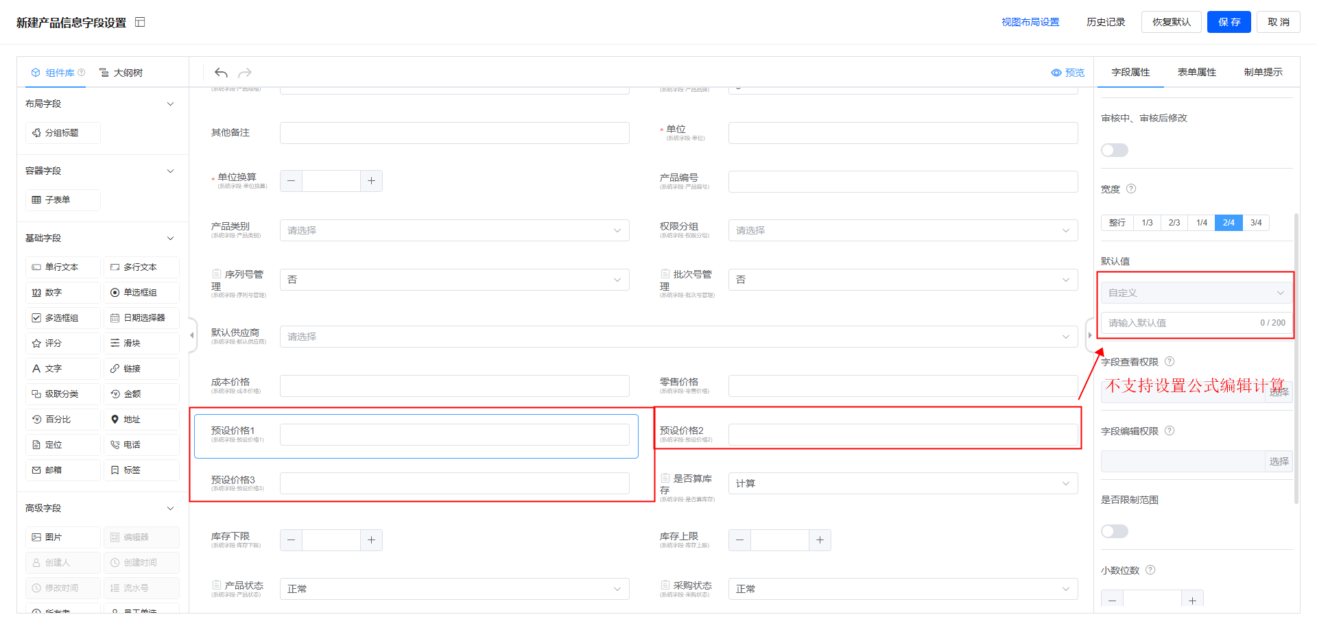The width and height of the screenshot is (1317, 630).
Task: Open preview via eye icon 预览
Action: (x=1067, y=73)
